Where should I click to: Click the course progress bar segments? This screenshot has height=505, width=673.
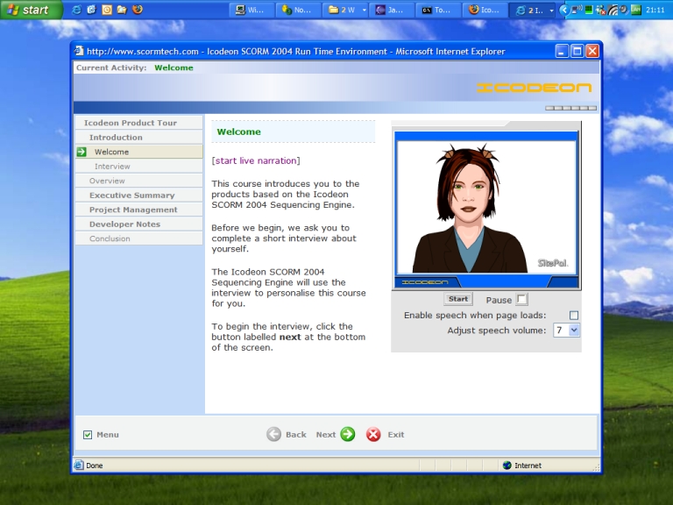tap(570, 108)
